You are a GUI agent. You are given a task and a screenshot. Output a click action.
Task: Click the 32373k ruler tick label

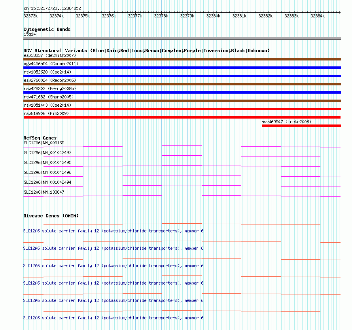pos(30,16)
